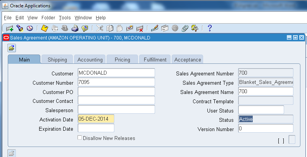This screenshot has width=307, height=157.
Task: Switch to the Pricing tab
Action: [122, 60]
